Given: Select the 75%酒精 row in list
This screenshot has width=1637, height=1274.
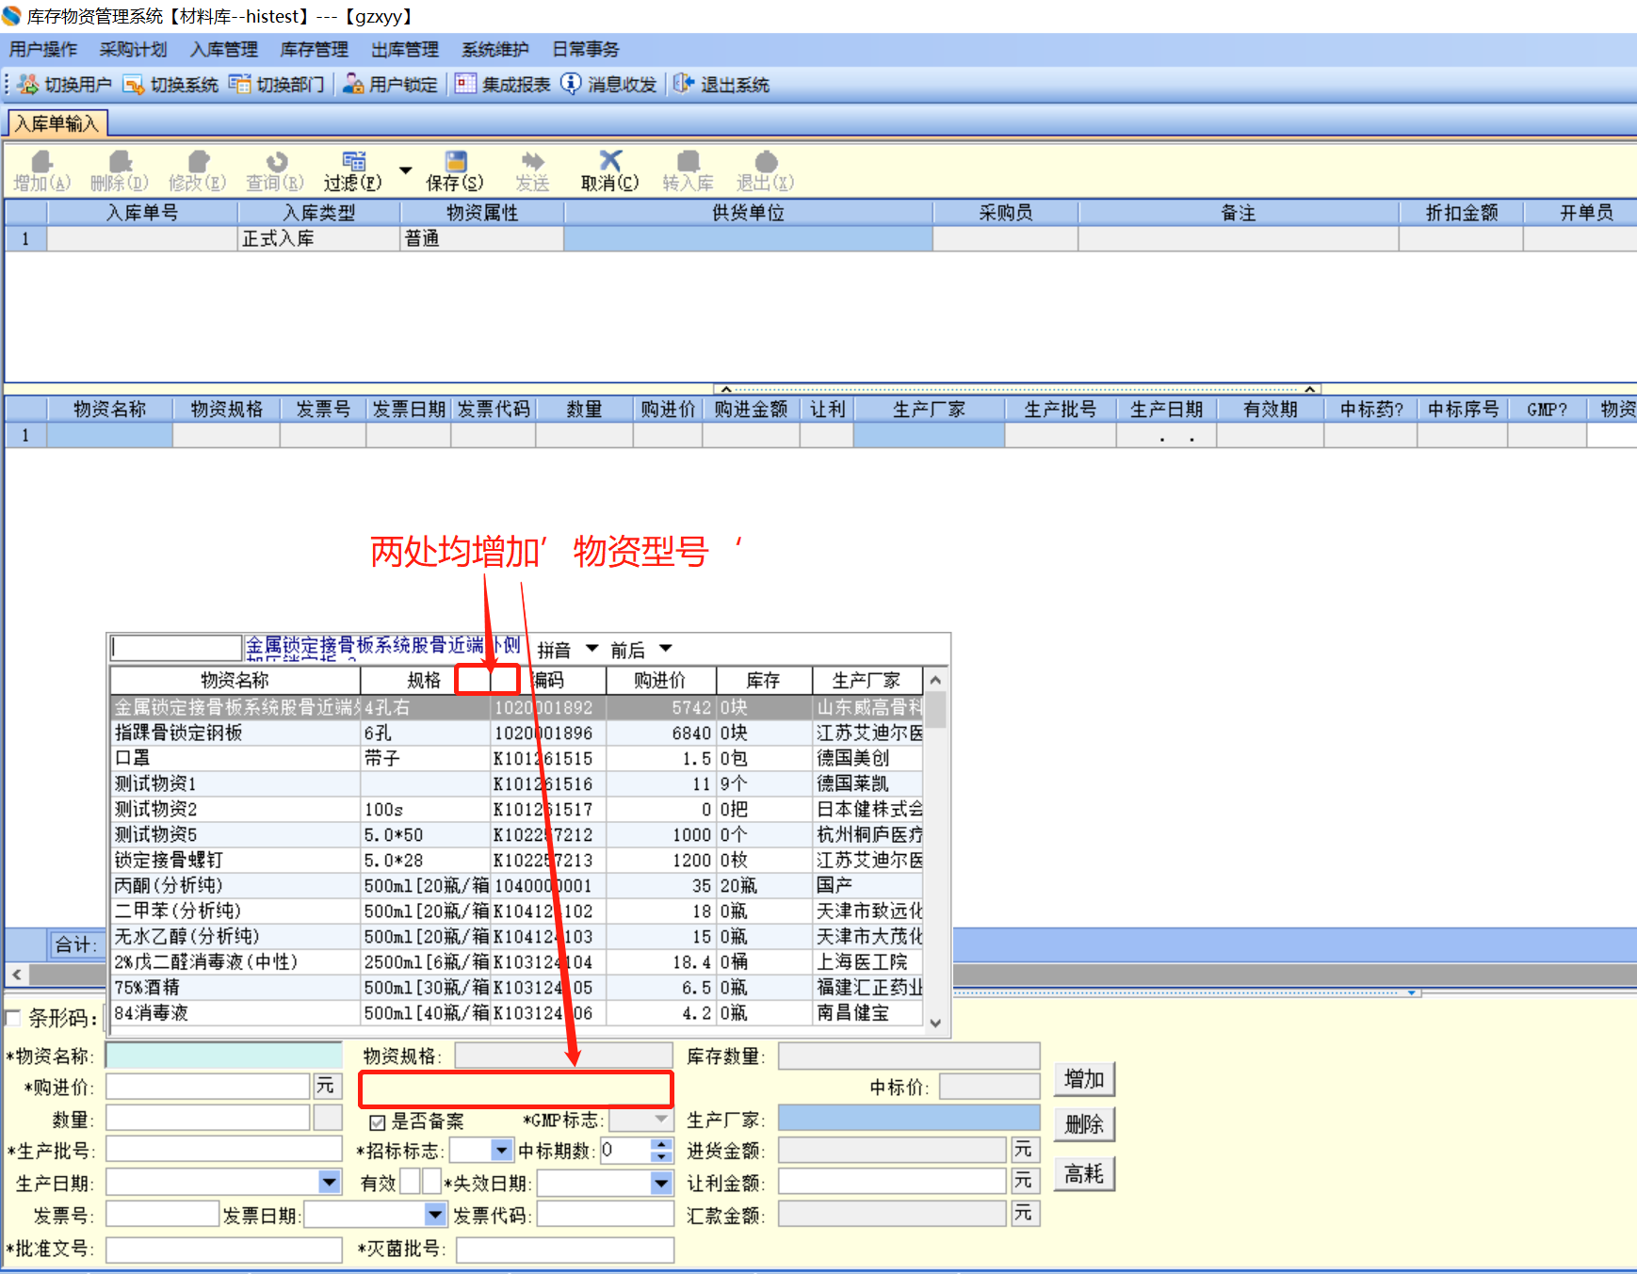Looking at the screenshot, I should (x=516, y=987).
